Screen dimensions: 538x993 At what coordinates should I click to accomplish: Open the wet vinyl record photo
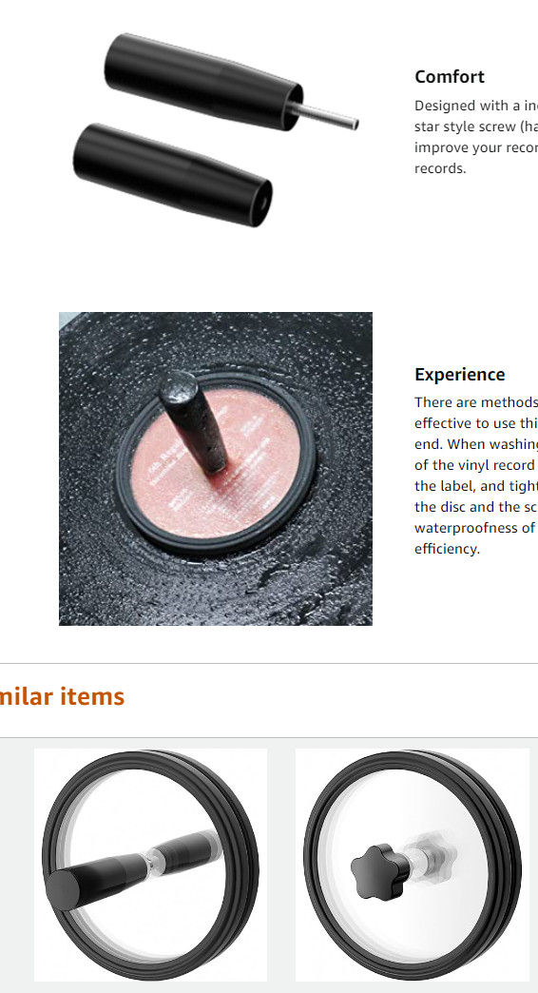215,469
